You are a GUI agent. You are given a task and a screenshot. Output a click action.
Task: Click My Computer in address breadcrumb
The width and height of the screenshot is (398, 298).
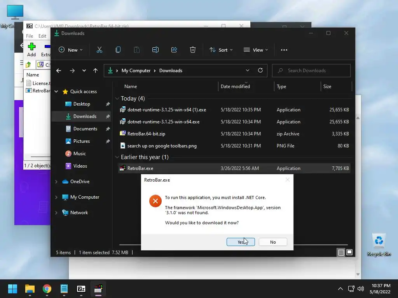pyautogui.click(x=136, y=71)
